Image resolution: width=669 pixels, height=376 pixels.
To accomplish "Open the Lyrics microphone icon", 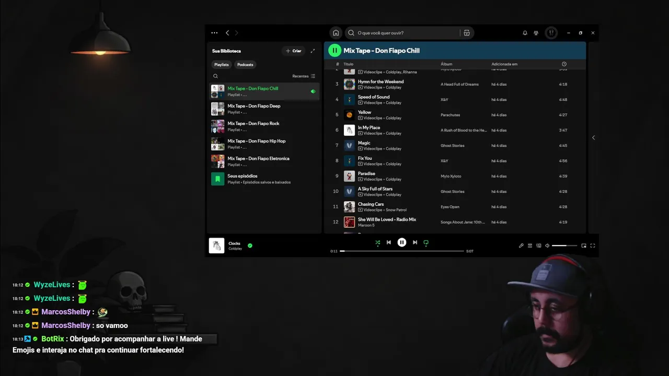I will [521, 245].
